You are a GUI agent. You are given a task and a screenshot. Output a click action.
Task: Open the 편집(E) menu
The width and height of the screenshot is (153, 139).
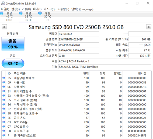(x=15, y=9)
